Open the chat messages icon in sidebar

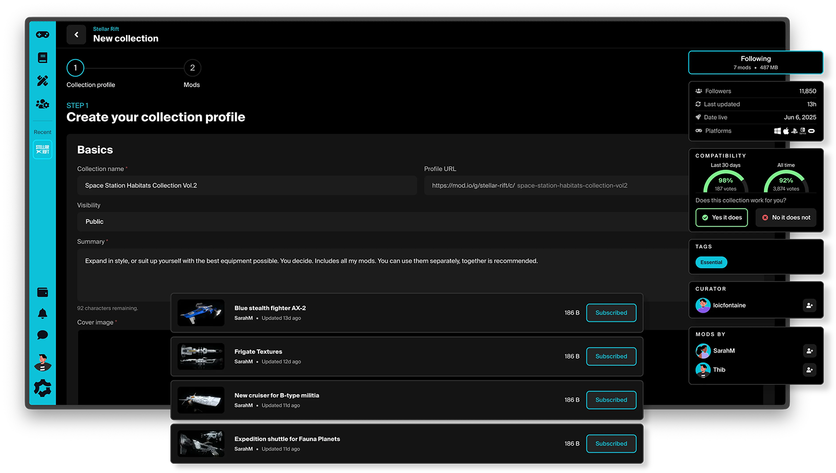[42, 335]
